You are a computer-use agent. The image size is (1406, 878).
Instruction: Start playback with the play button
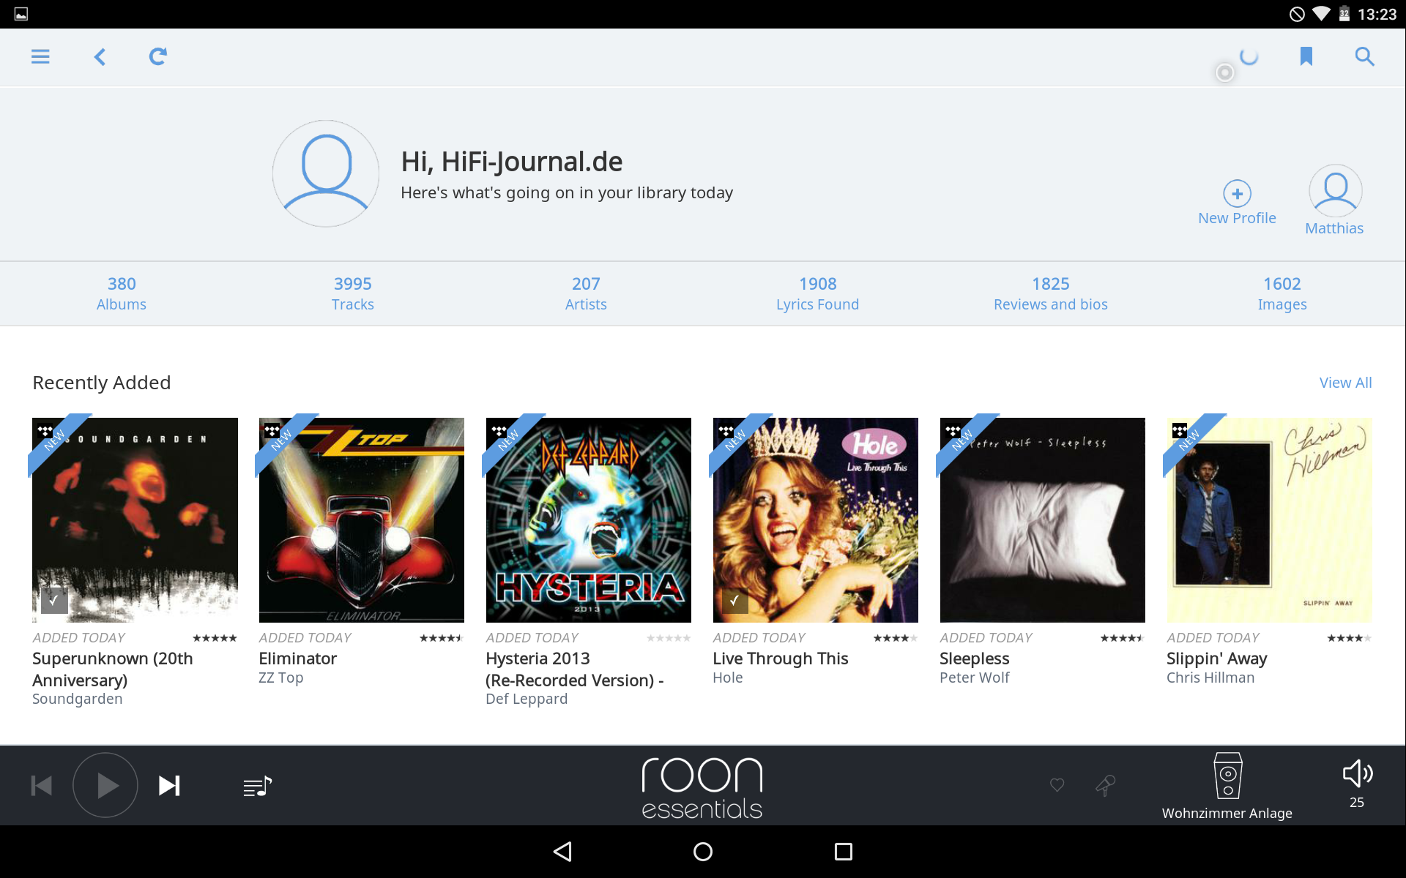coord(105,786)
